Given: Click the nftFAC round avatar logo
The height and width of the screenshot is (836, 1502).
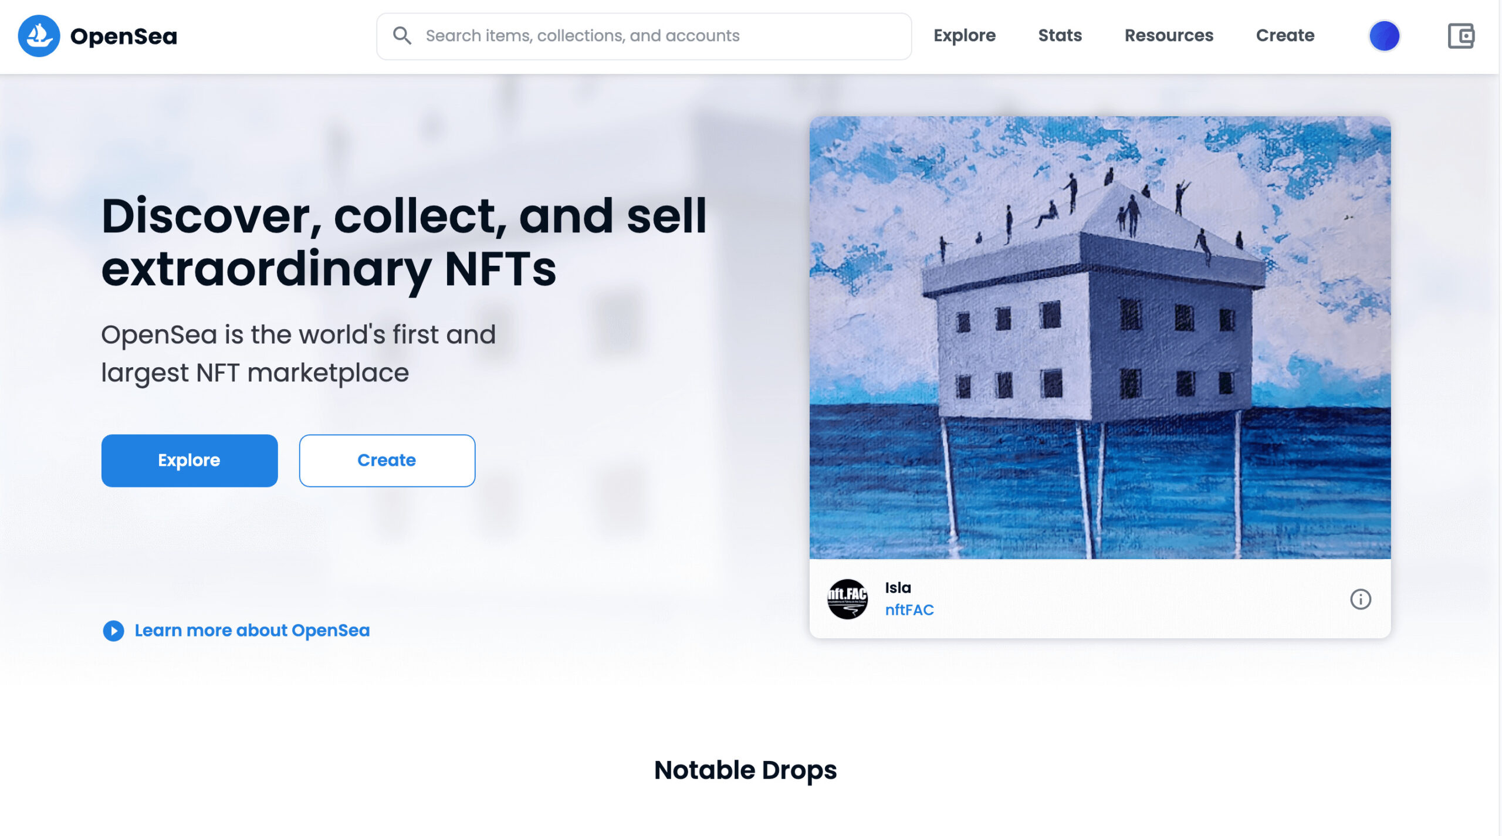Looking at the screenshot, I should [x=847, y=598].
